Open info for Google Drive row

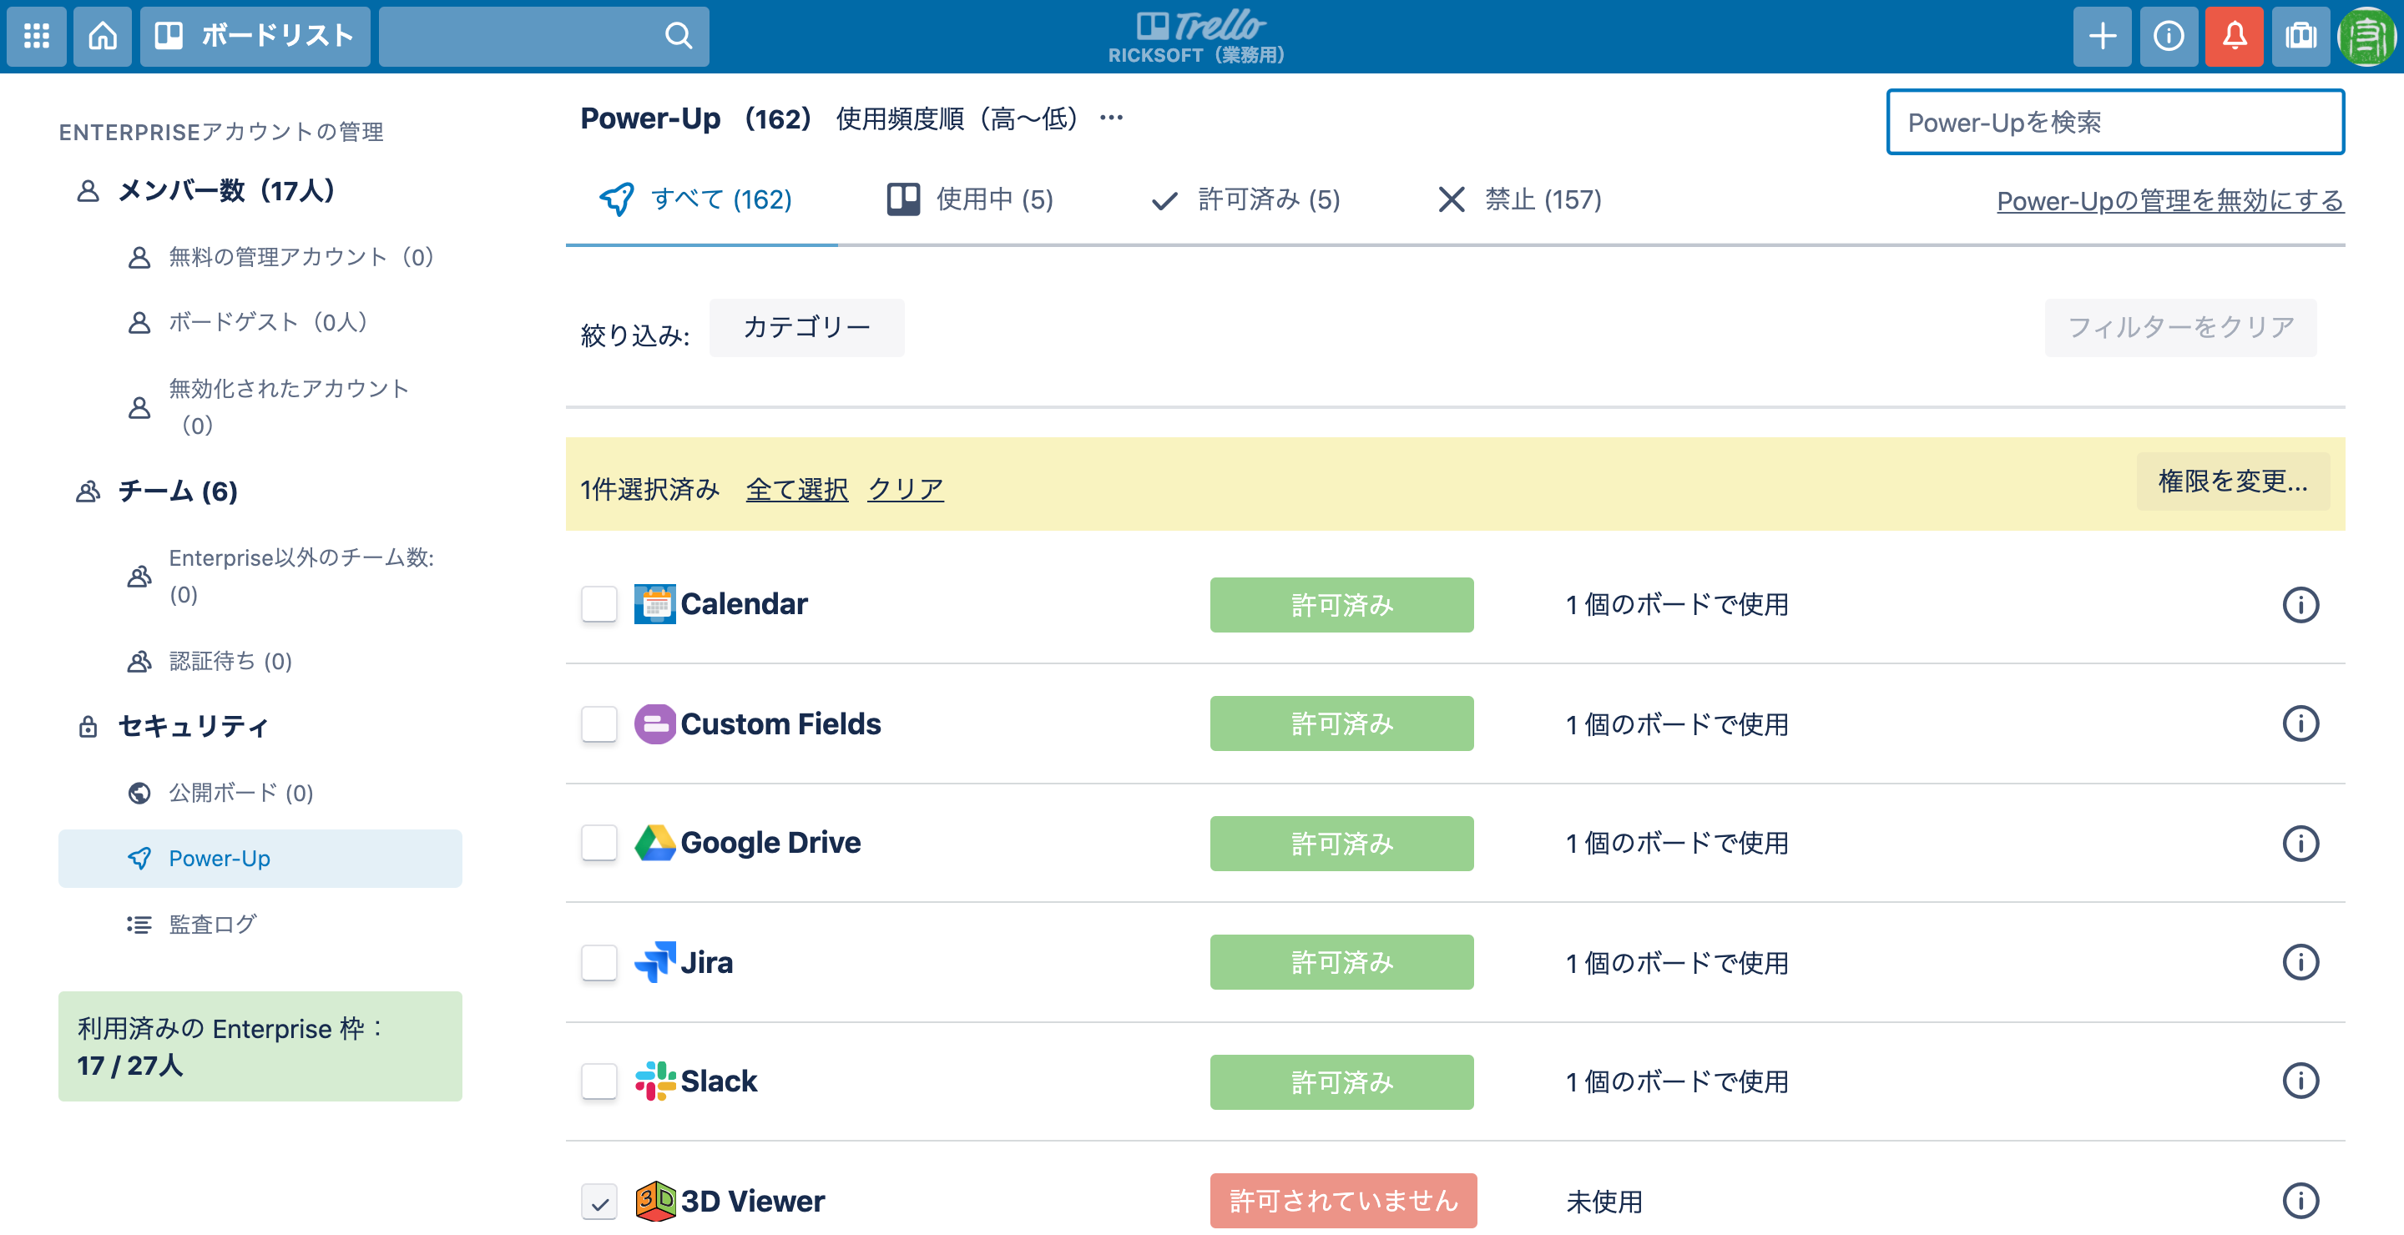click(2300, 844)
